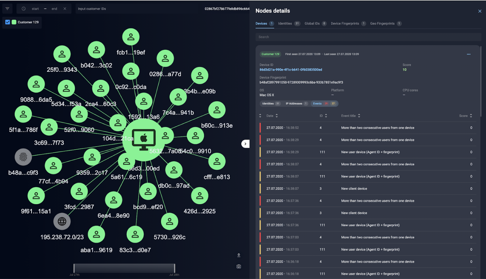Click the sort arrows left of Date header
486x279 pixels.
click(260, 116)
